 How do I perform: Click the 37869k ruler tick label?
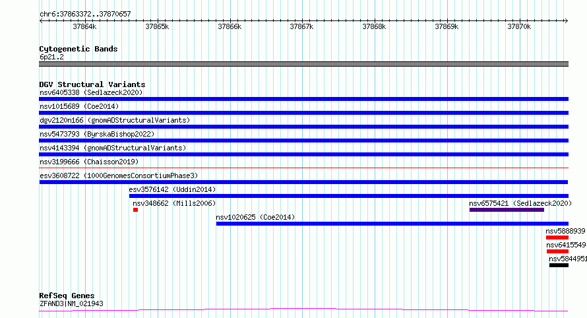(447, 26)
